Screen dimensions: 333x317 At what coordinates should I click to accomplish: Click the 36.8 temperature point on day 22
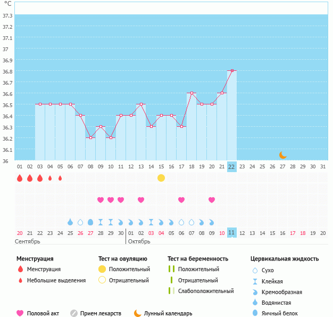[x=232, y=70]
